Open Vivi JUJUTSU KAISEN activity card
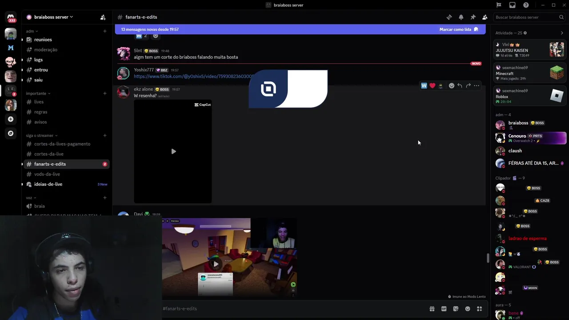 coord(530,50)
